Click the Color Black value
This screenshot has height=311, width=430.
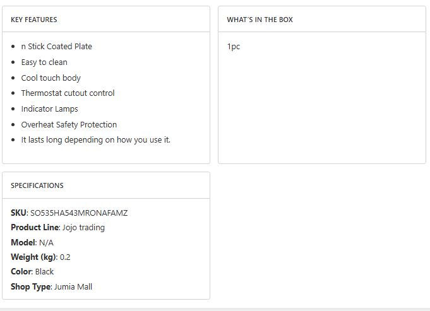pyautogui.click(x=44, y=271)
